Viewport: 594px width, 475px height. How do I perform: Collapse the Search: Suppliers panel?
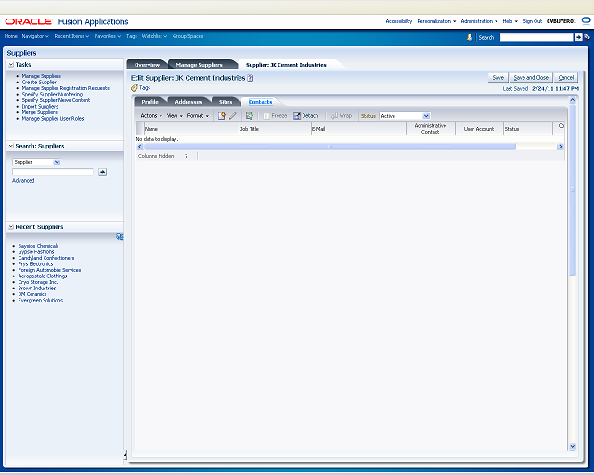(x=11, y=146)
